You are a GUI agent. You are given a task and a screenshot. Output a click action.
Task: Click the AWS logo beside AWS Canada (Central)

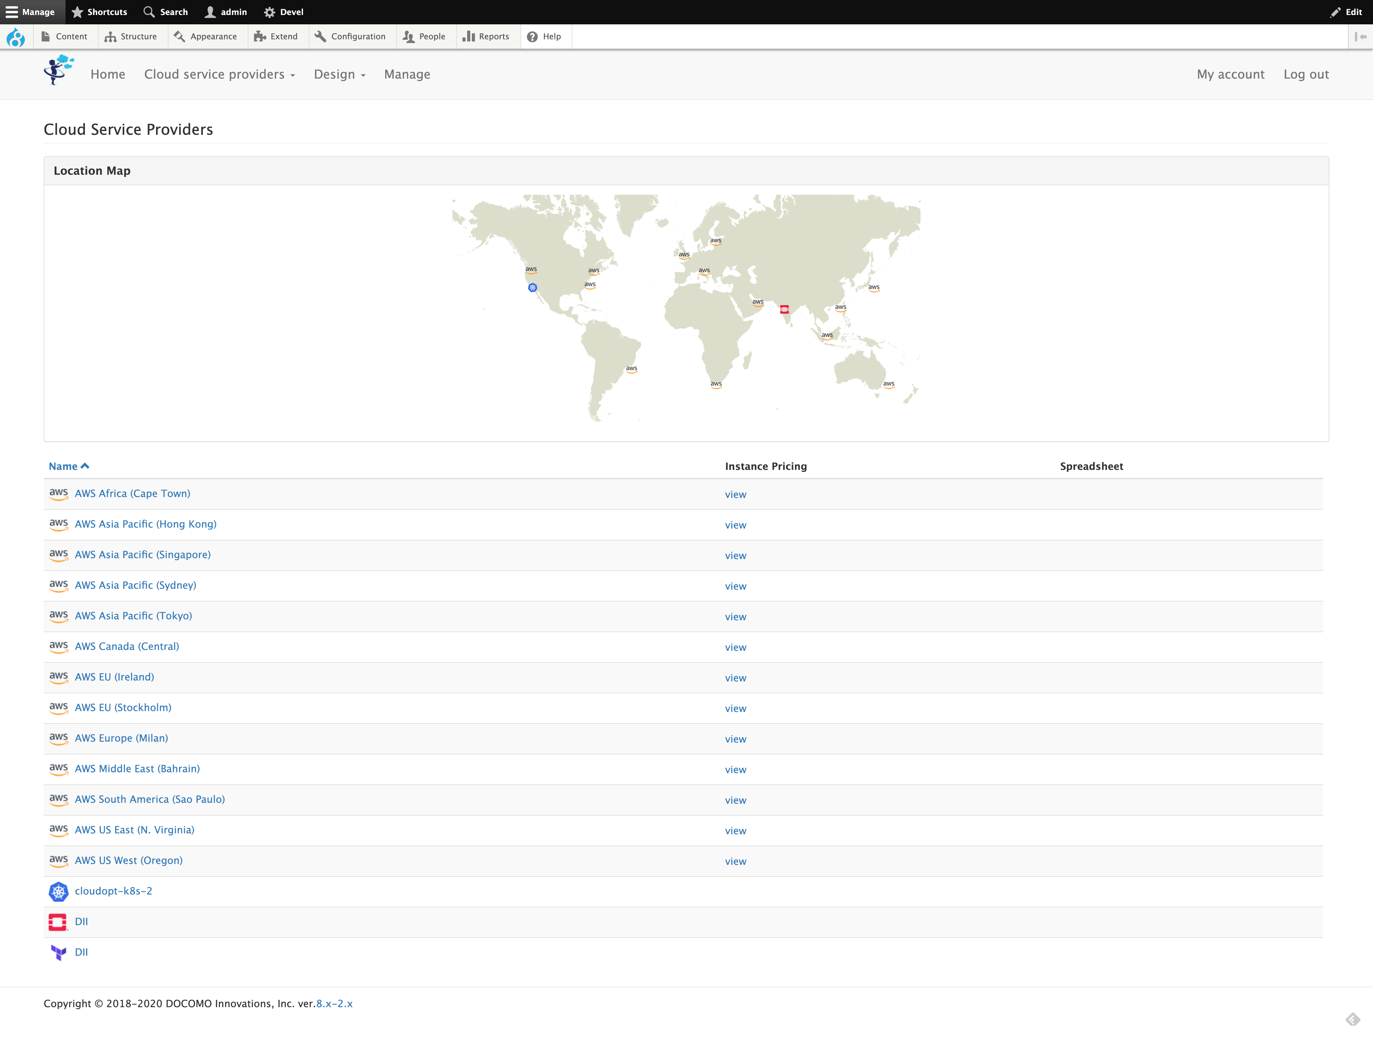pyautogui.click(x=58, y=647)
